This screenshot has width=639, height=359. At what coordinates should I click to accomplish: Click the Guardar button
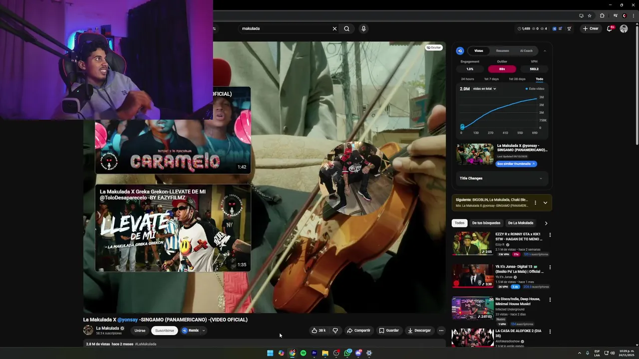[x=389, y=331]
